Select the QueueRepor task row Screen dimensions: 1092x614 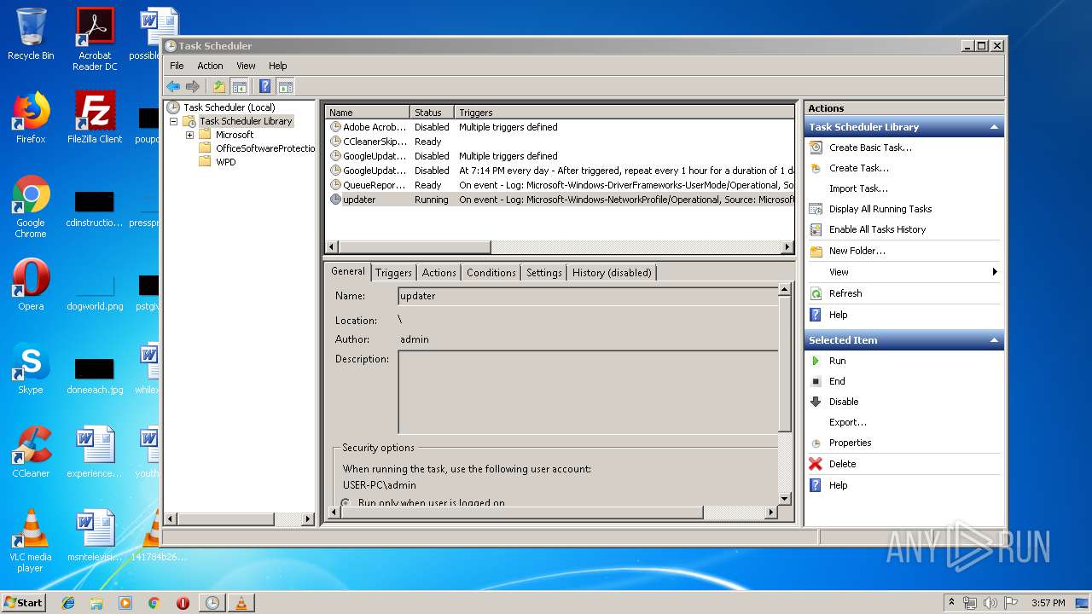(x=561, y=185)
